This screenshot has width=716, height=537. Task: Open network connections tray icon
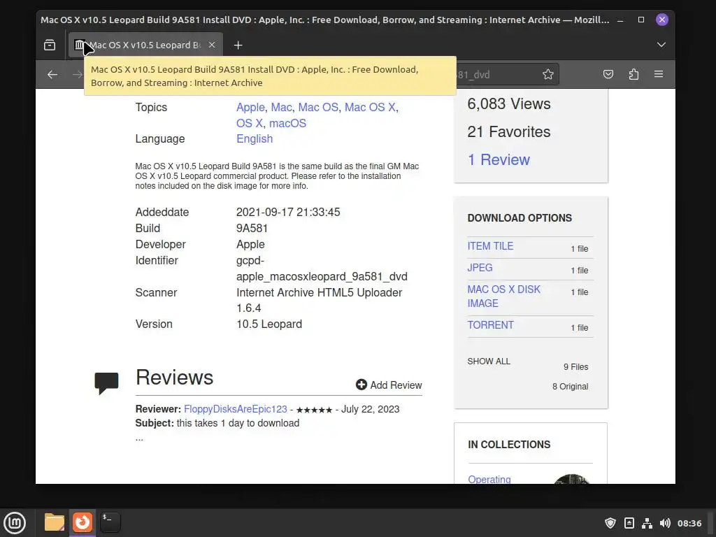[647, 523]
